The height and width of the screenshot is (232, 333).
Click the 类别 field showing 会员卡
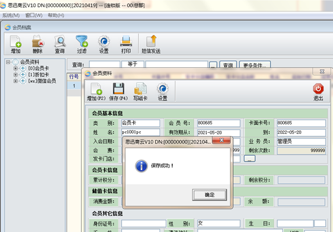click(141, 123)
